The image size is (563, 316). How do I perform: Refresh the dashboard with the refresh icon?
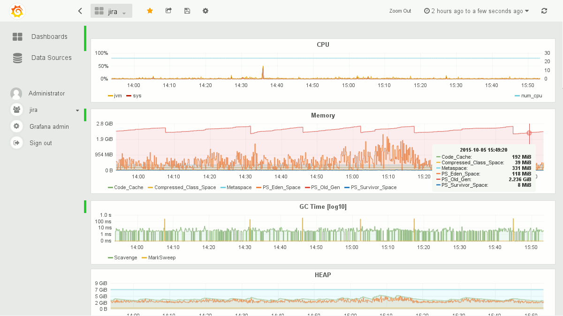[544, 11]
